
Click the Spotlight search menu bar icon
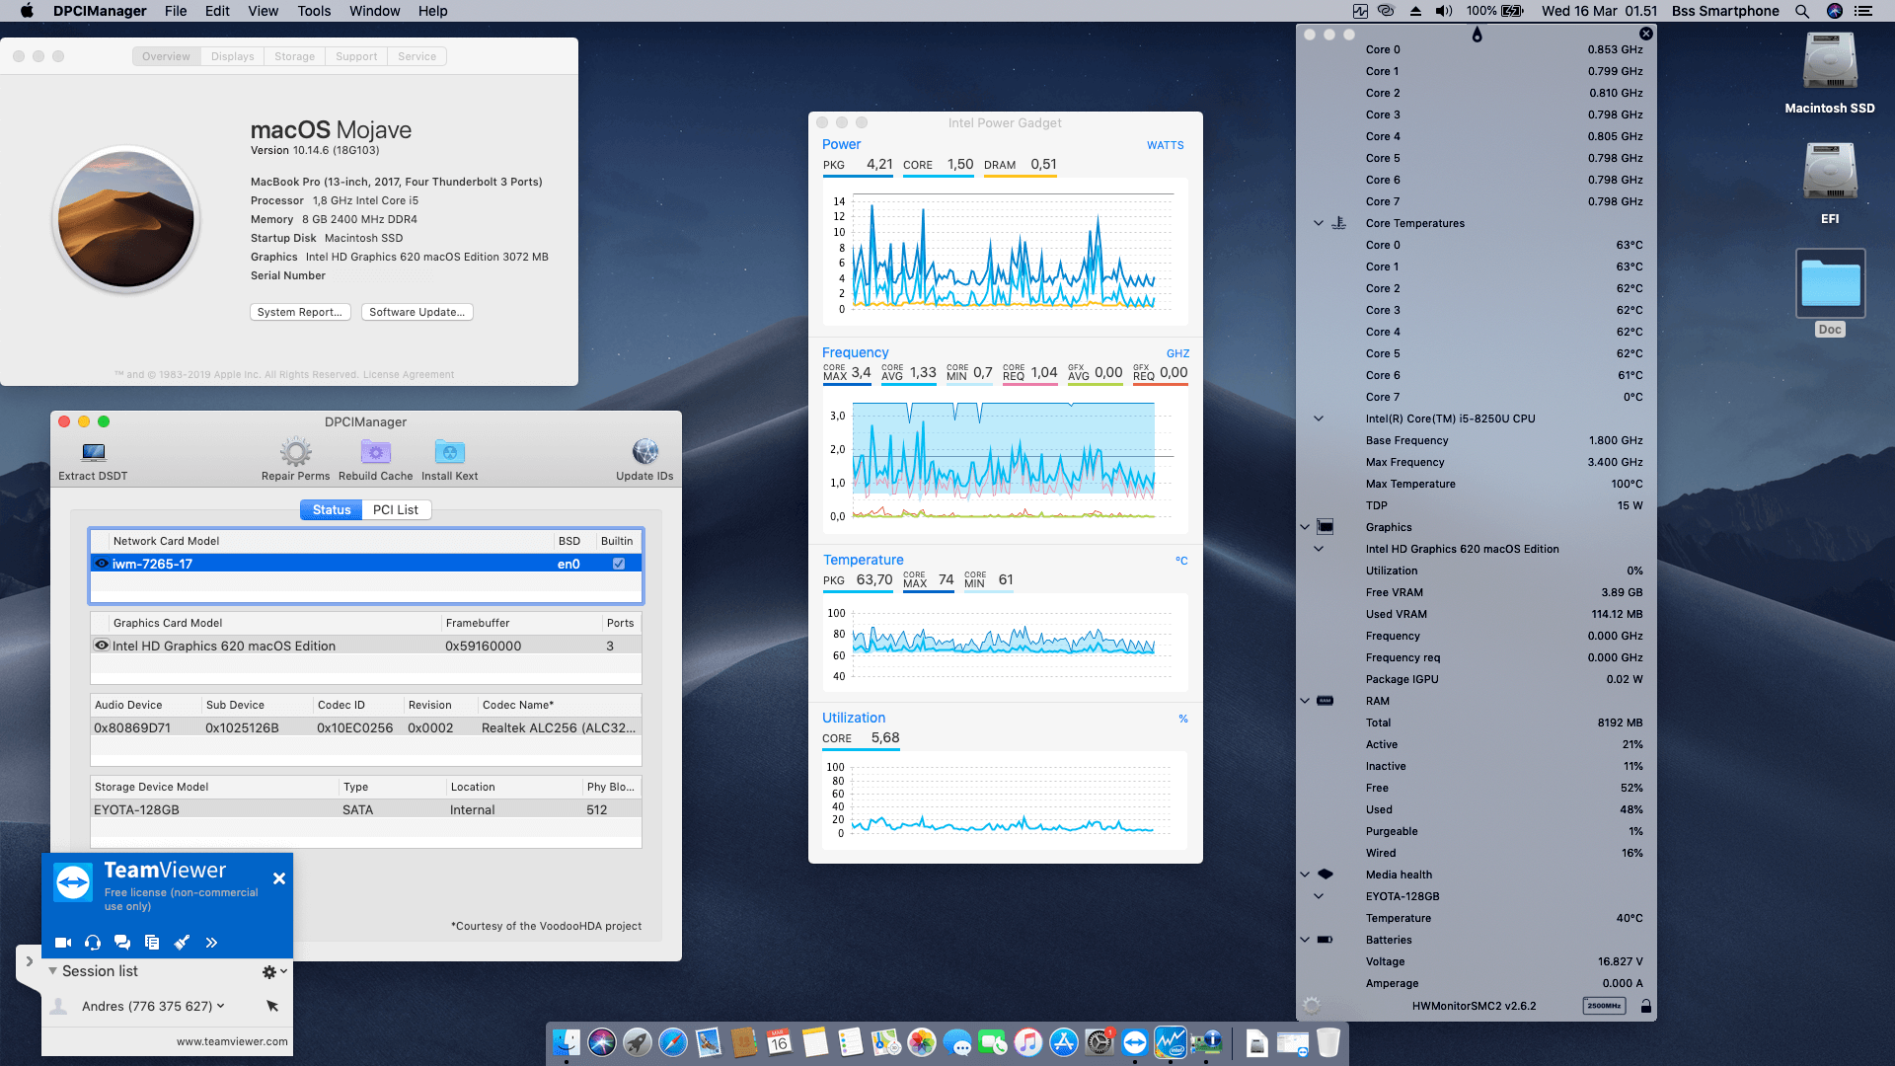click(1802, 11)
